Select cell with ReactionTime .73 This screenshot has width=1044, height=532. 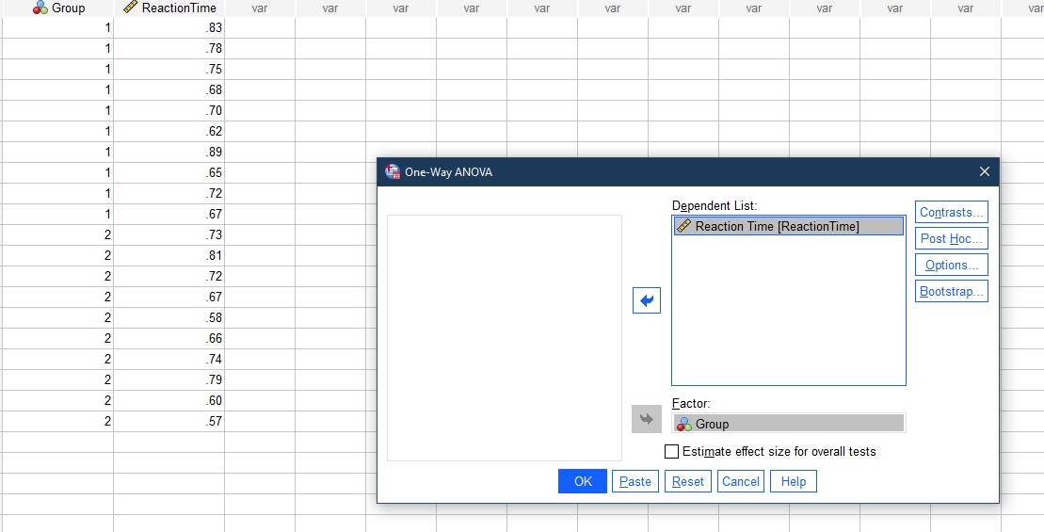tap(169, 235)
